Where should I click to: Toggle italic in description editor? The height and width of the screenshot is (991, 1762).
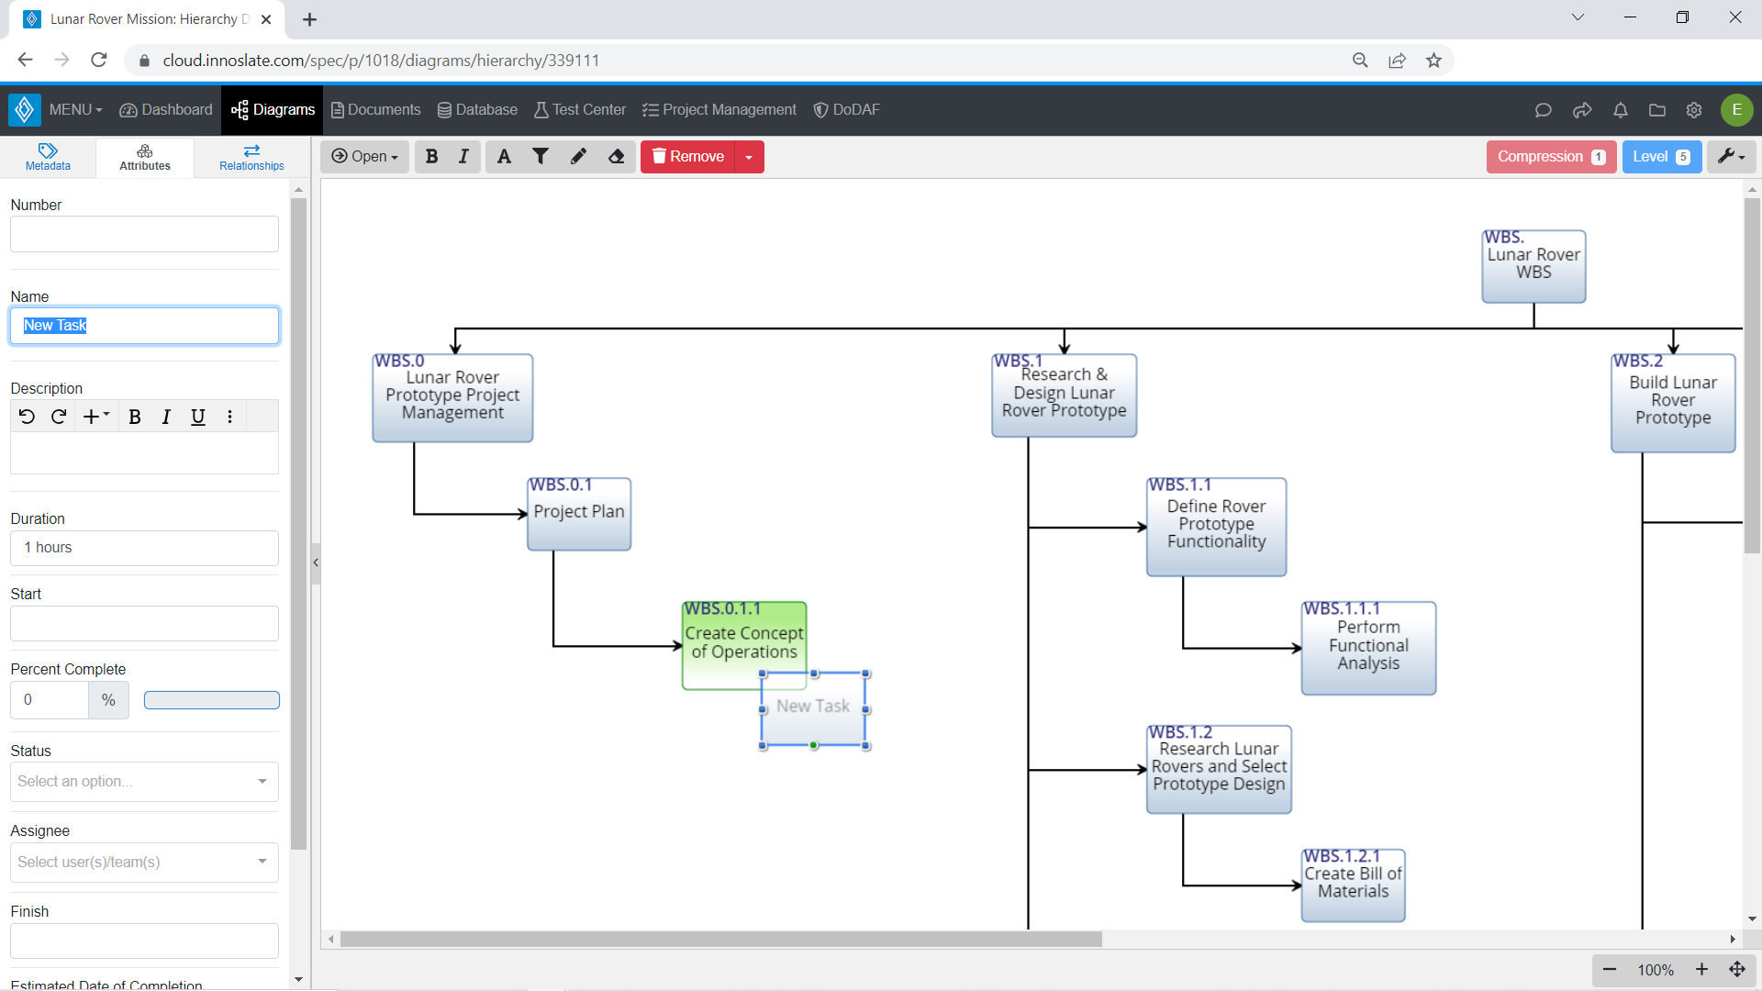click(166, 417)
